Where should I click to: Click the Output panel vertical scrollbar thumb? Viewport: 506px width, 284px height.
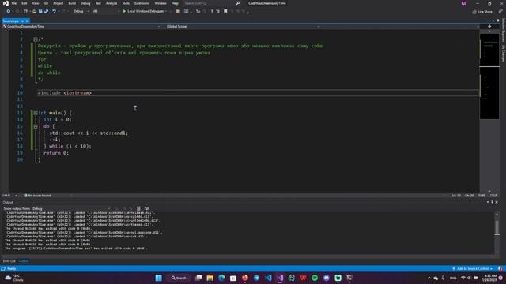[x=497, y=227]
